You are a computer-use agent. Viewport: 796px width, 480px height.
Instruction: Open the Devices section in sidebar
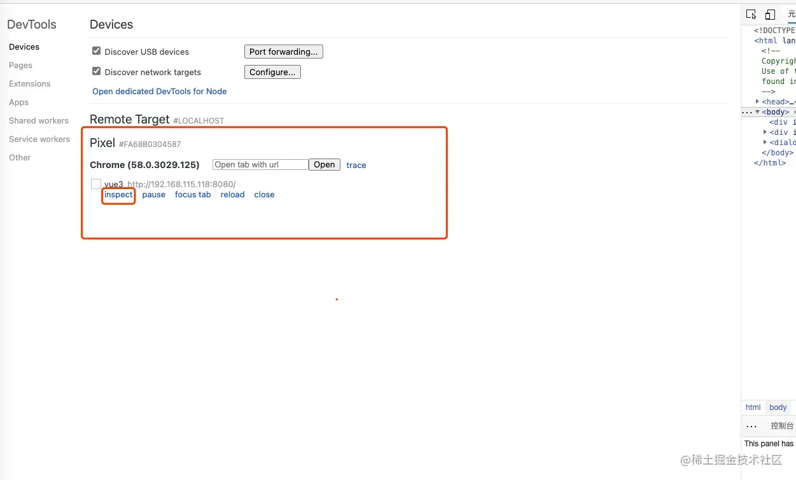pyautogui.click(x=24, y=47)
